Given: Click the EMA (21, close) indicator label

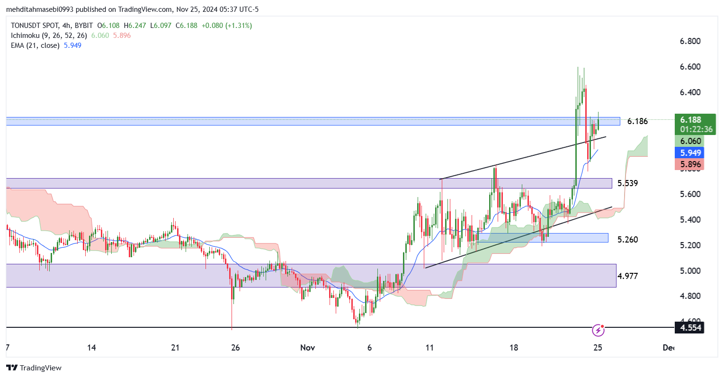Looking at the screenshot, I should click(x=35, y=45).
